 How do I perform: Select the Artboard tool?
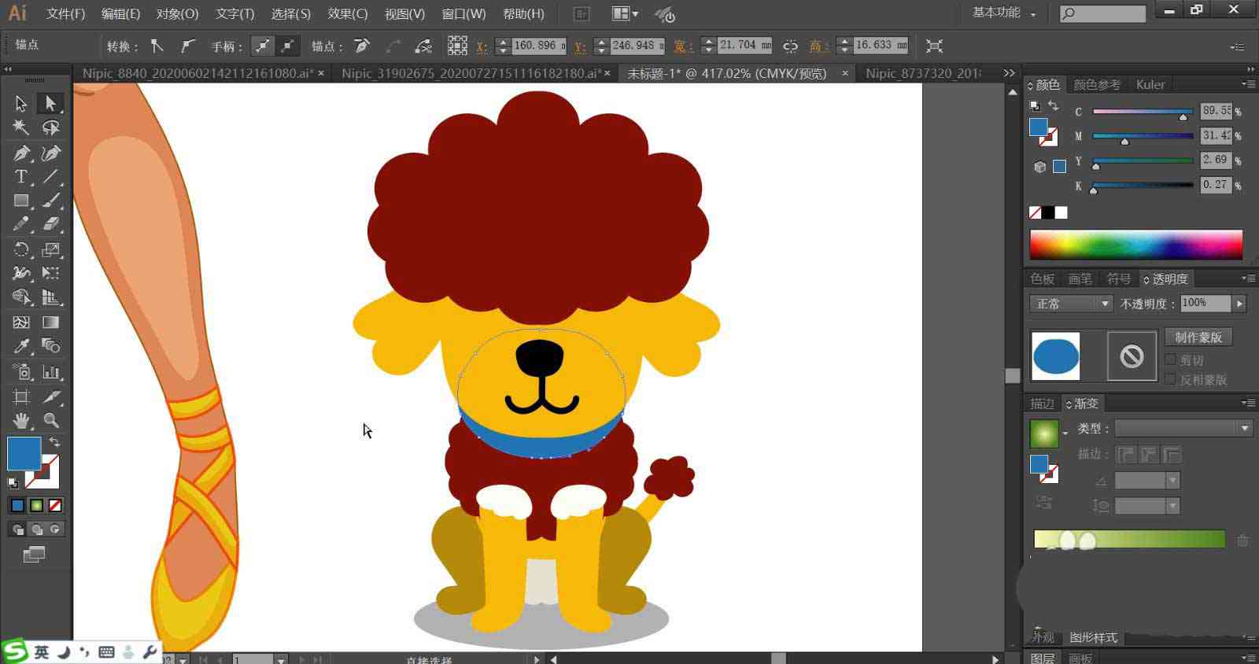20,397
